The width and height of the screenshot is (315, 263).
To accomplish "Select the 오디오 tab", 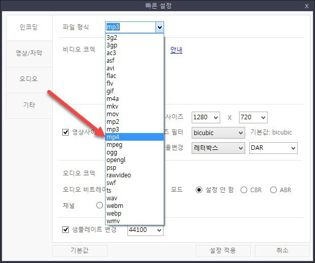I will click(29, 80).
